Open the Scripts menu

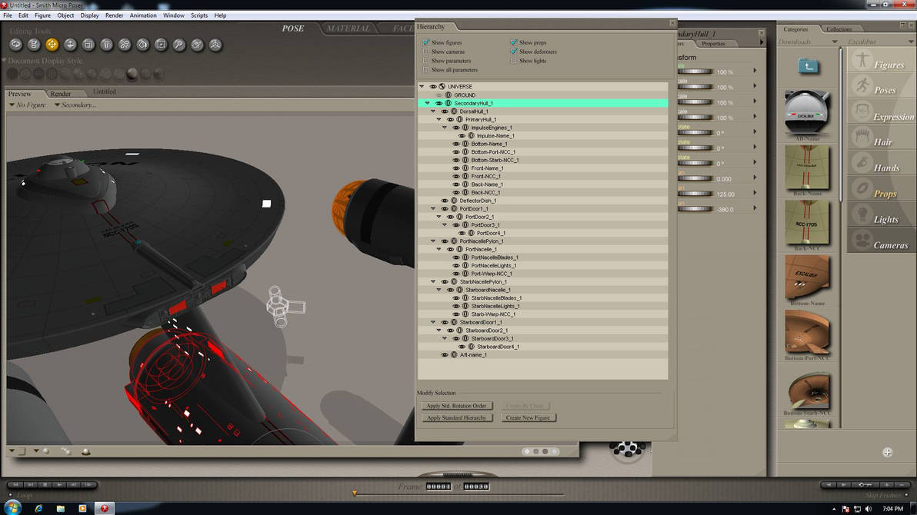click(x=198, y=15)
